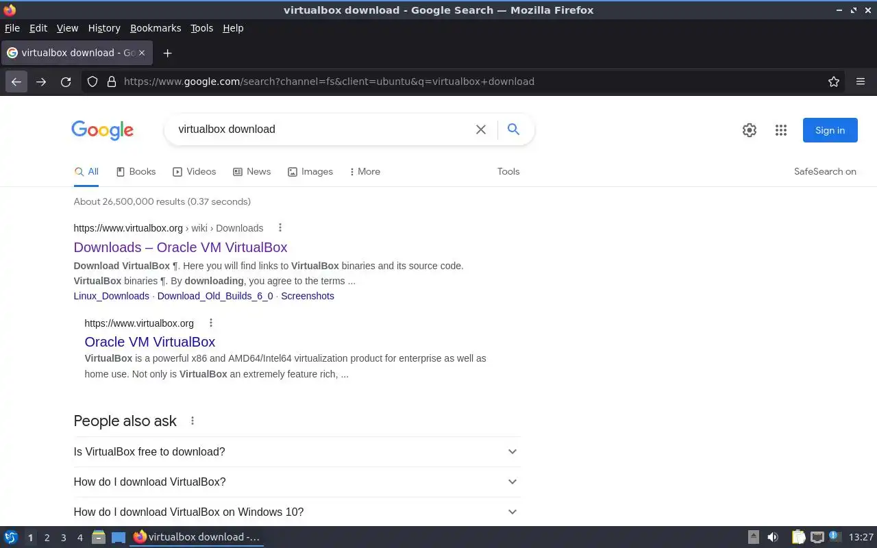Open the Lubuntu start menu
Viewport: 877px width, 548px height.
(x=11, y=537)
